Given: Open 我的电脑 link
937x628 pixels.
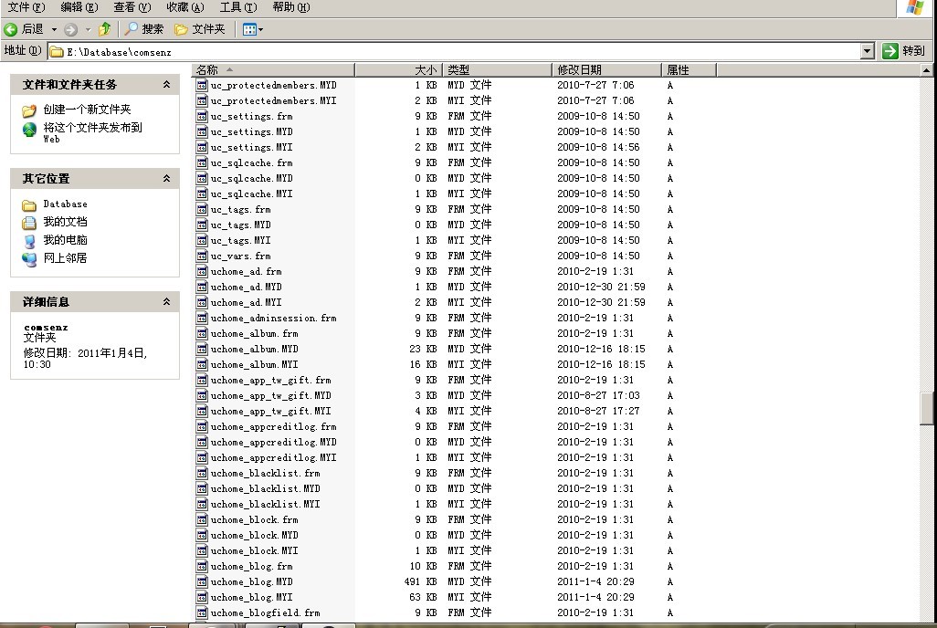Looking at the screenshot, I should point(65,240).
